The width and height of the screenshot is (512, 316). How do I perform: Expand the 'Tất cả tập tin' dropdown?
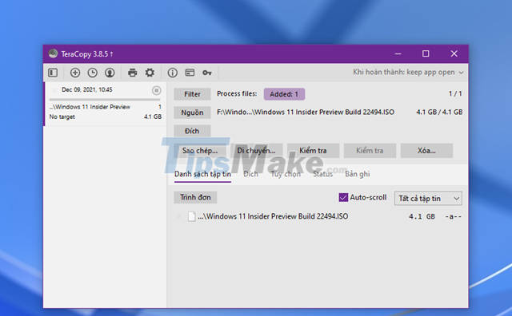[x=428, y=199]
